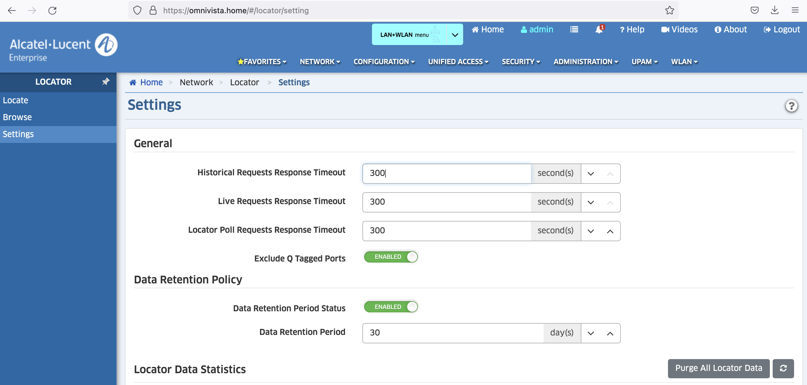Image resolution: width=807 pixels, height=385 pixels.
Task: Click the Purge All Locator Data button
Action: tap(718, 368)
